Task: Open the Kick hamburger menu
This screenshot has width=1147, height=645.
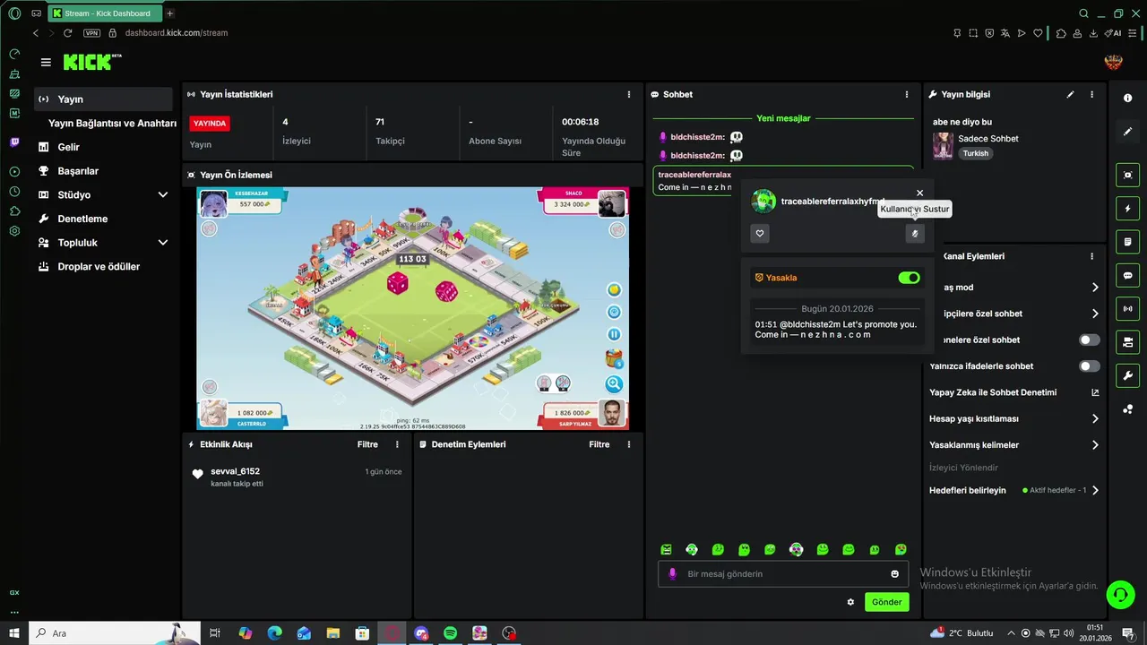Action: 46,63
